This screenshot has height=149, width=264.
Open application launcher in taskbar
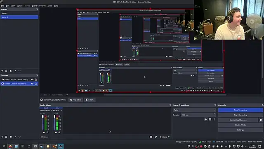[4, 146]
